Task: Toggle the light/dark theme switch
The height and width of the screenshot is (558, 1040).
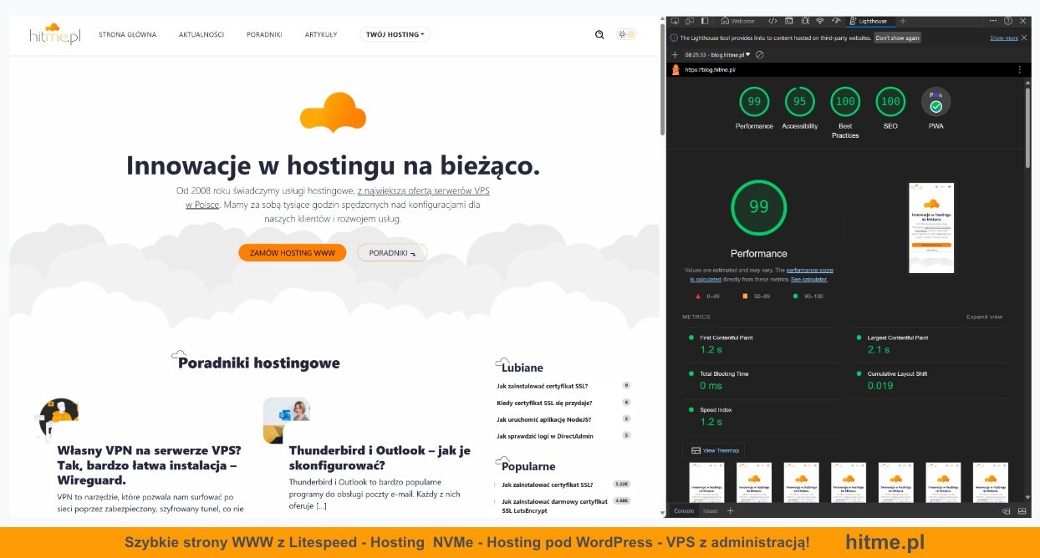Action: [x=626, y=35]
